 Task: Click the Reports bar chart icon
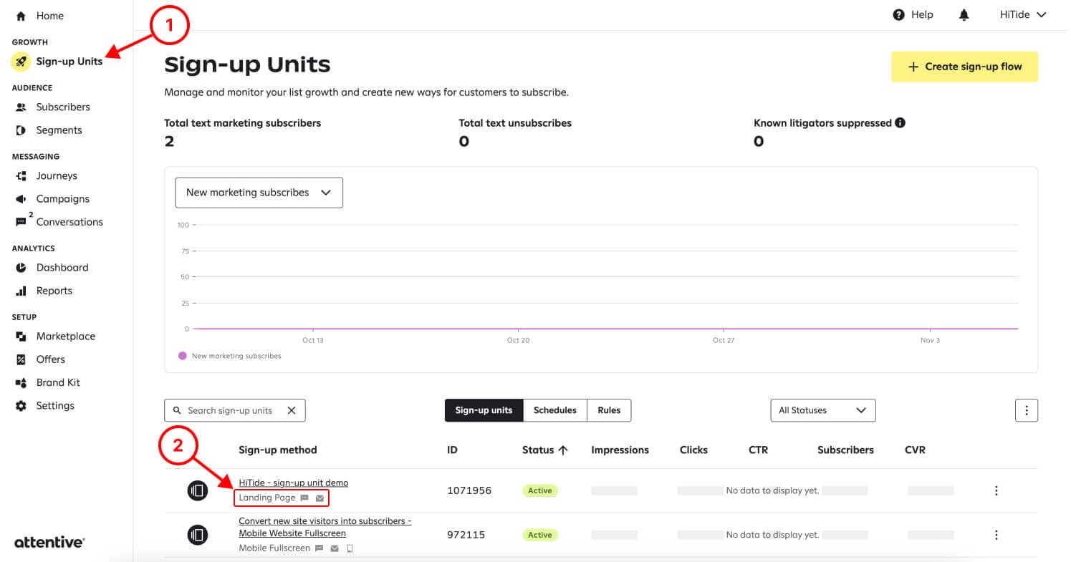click(x=21, y=291)
